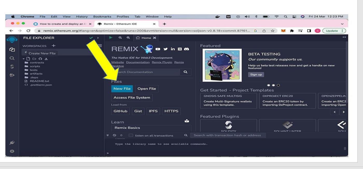This screenshot has width=363, height=169.
Task: Click the green run script play icon
Action: coord(111,38)
